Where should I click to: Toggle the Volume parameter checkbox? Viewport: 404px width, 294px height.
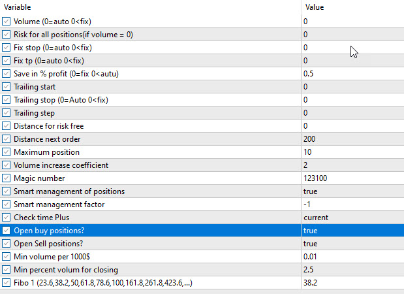click(7, 22)
